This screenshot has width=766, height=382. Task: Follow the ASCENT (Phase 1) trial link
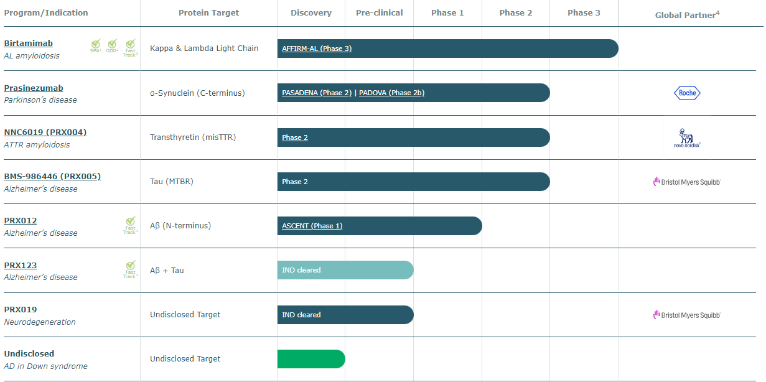312,226
